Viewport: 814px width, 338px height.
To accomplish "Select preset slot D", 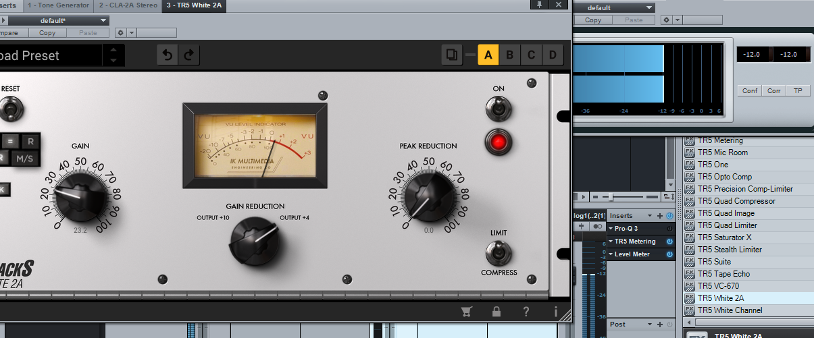I will (x=553, y=55).
